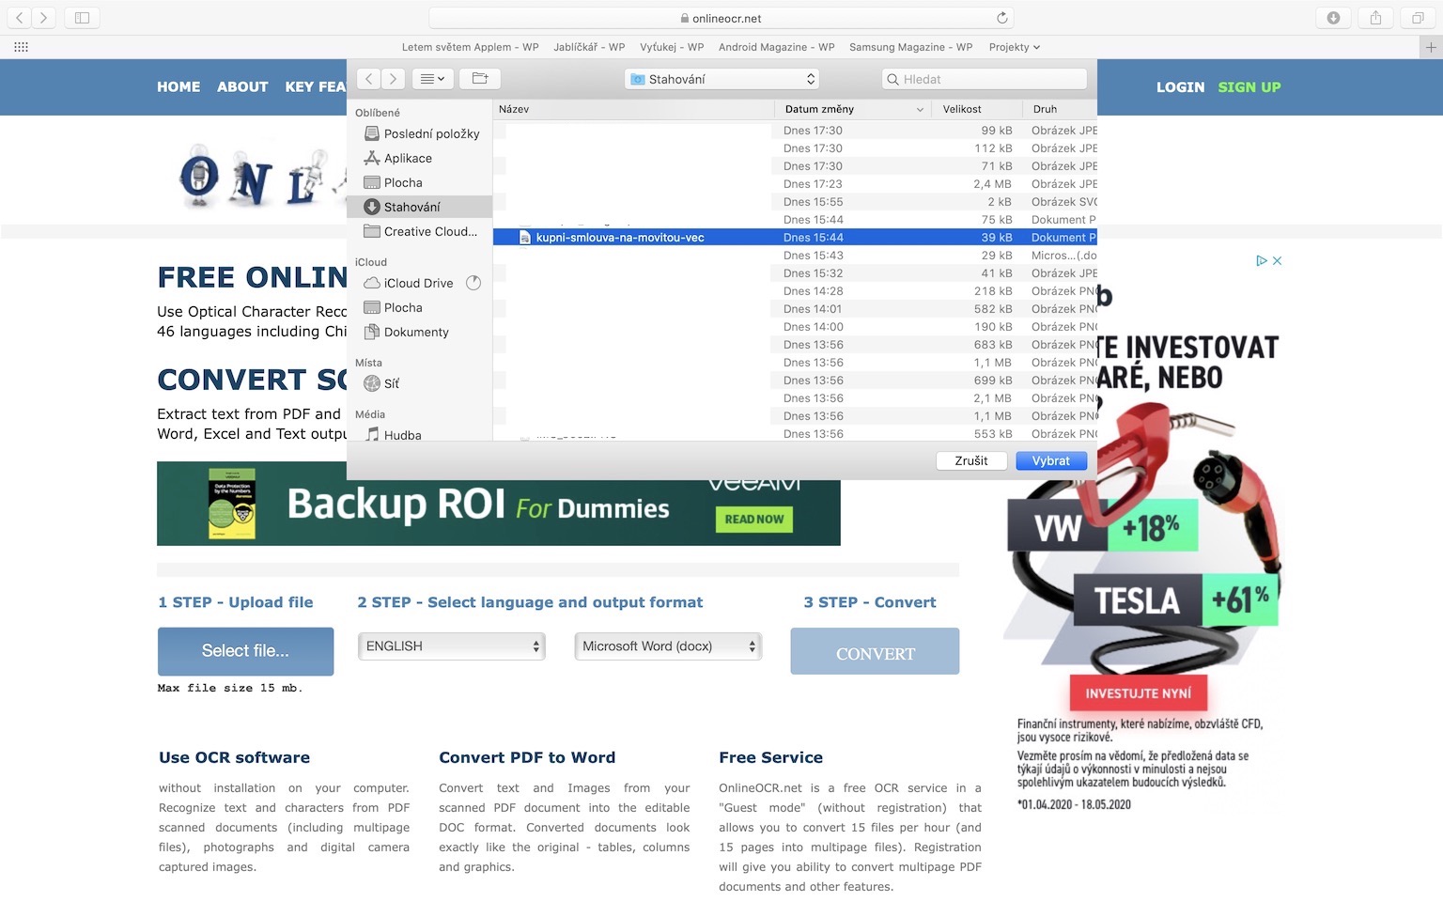This screenshot has width=1443, height=902.
Task: Select Plocha under iCloud
Action: 421,307
